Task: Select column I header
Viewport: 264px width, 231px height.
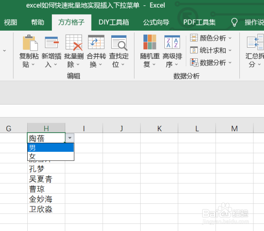Action: click(x=84, y=128)
